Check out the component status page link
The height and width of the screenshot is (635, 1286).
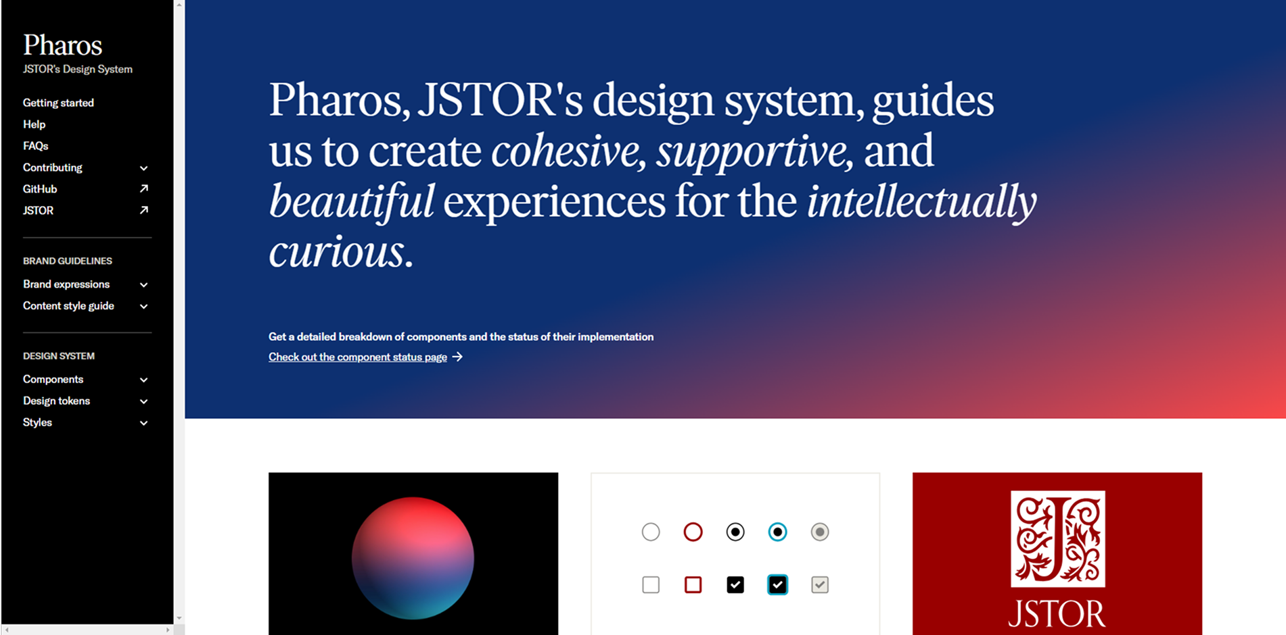[x=357, y=357]
